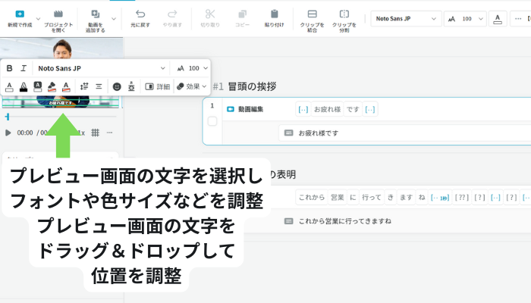
Task: Click the [··] pause token after です
Action: pyautogui.click(x=370, y=109)
